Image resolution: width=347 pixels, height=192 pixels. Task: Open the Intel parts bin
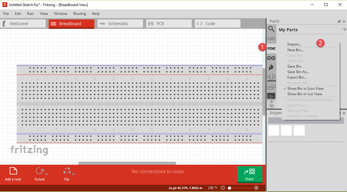(271, 87)
